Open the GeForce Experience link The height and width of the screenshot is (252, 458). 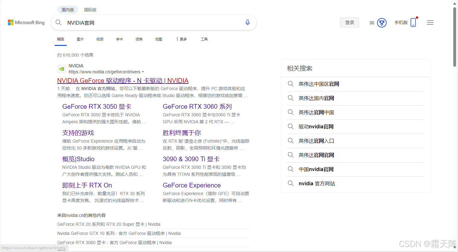coord(192,185)
